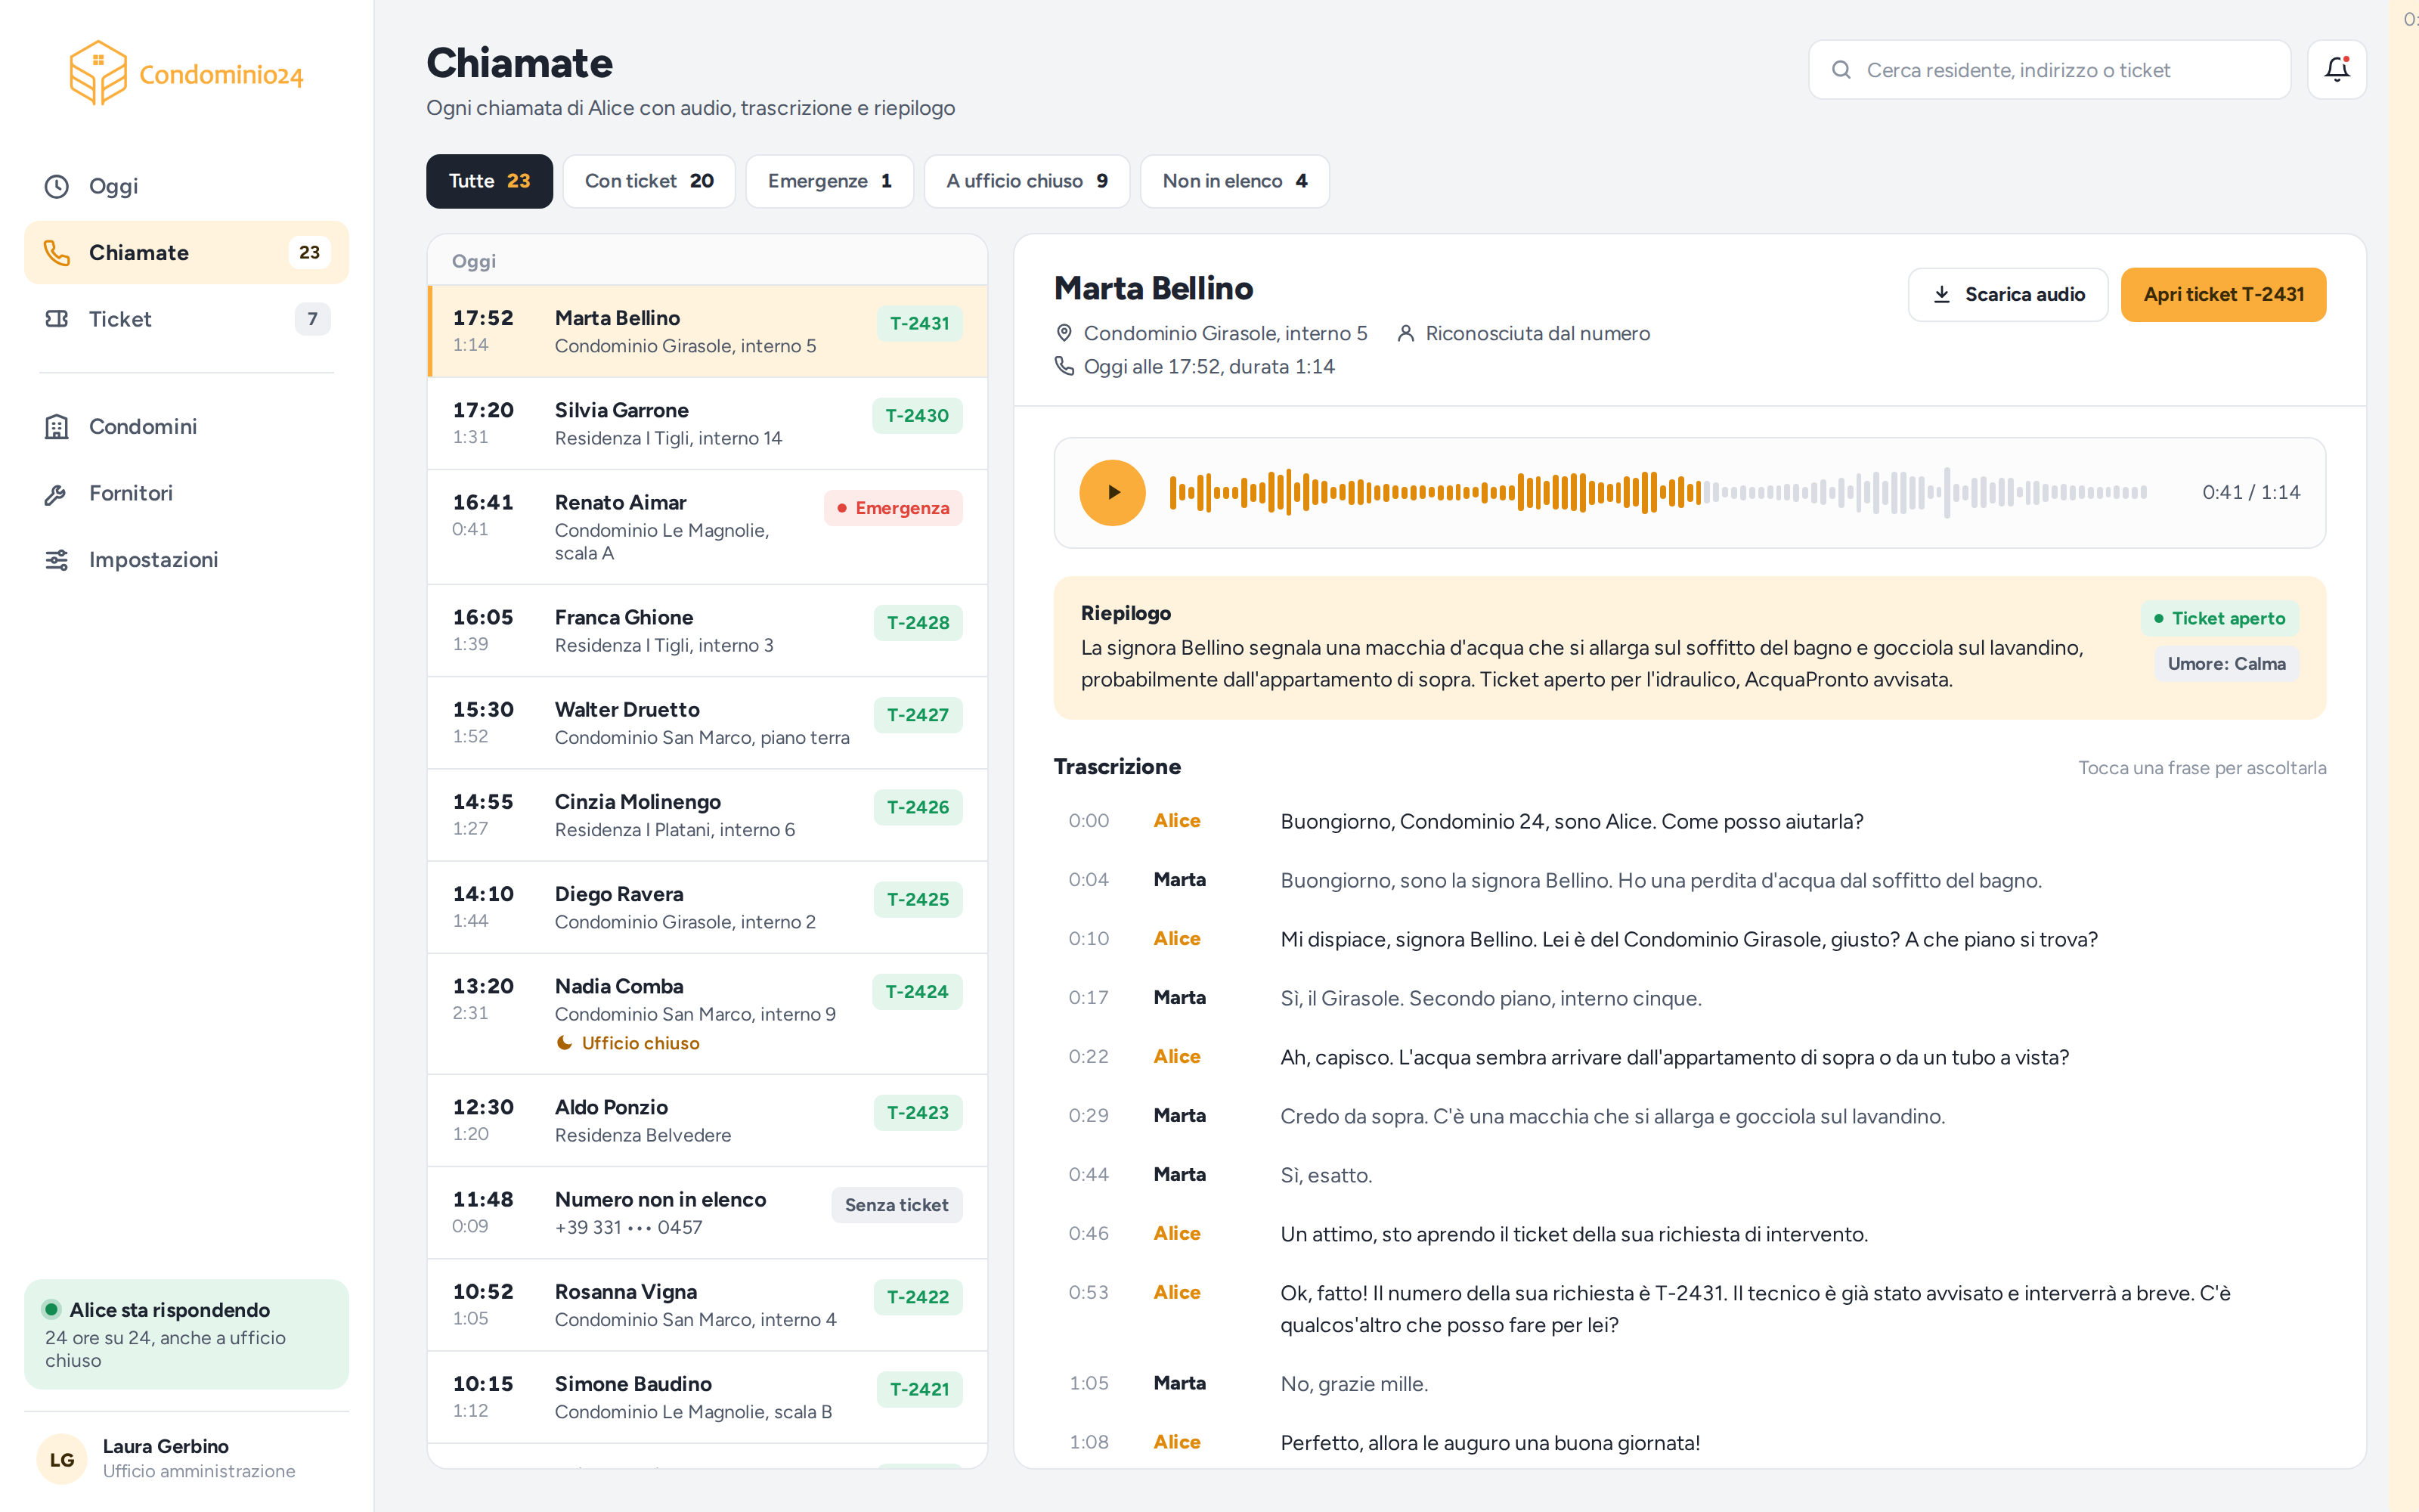Open Condomini section
Image resolution: width=2419 pixels, height=1512 pixels.
point(186,427)
